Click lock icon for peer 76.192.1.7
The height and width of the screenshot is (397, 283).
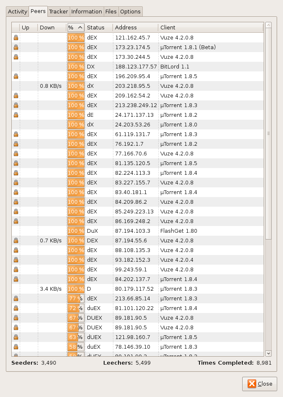click(16, 144)
